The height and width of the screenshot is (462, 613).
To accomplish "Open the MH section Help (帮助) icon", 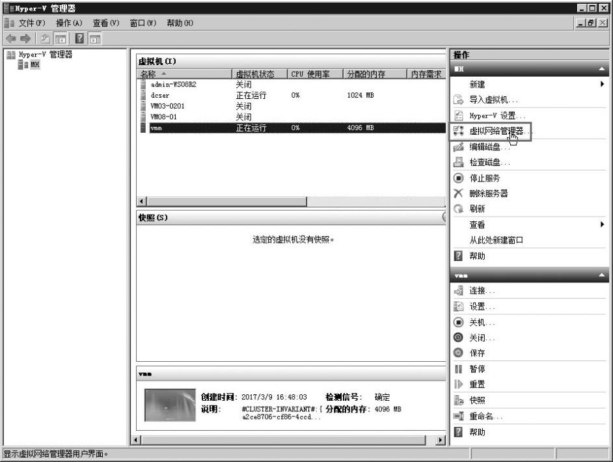I will tap(458, 256).
